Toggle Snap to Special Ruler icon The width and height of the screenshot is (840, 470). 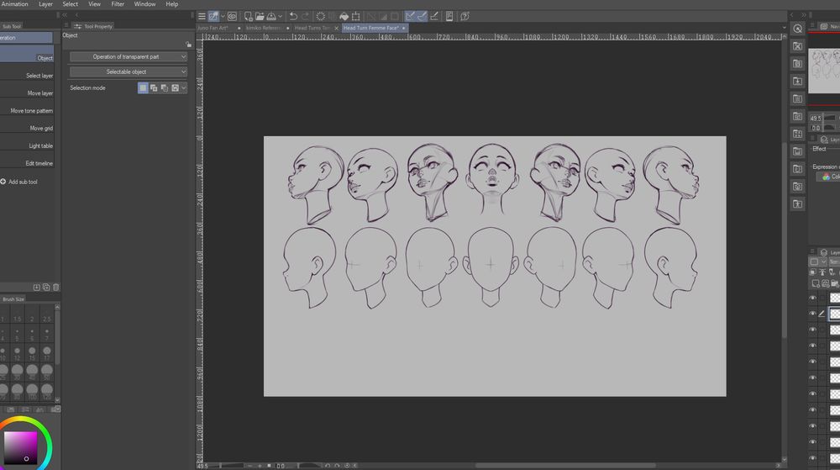tap(423, 17)
